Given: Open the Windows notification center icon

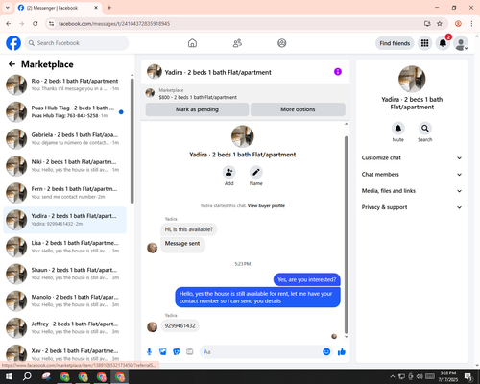Looking at the screenshot, I should point(469,376).
